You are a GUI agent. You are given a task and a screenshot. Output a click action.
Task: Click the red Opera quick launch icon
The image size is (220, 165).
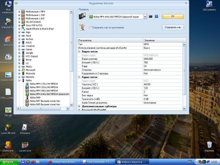[x=33, y=162]
